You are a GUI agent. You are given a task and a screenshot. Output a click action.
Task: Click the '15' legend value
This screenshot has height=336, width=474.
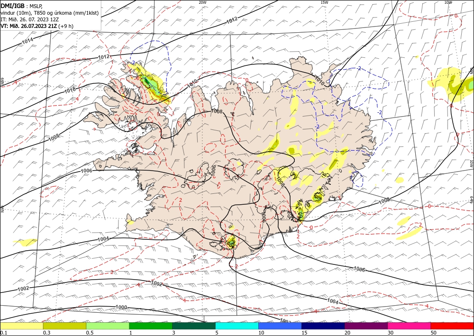[x=304, y=333]
